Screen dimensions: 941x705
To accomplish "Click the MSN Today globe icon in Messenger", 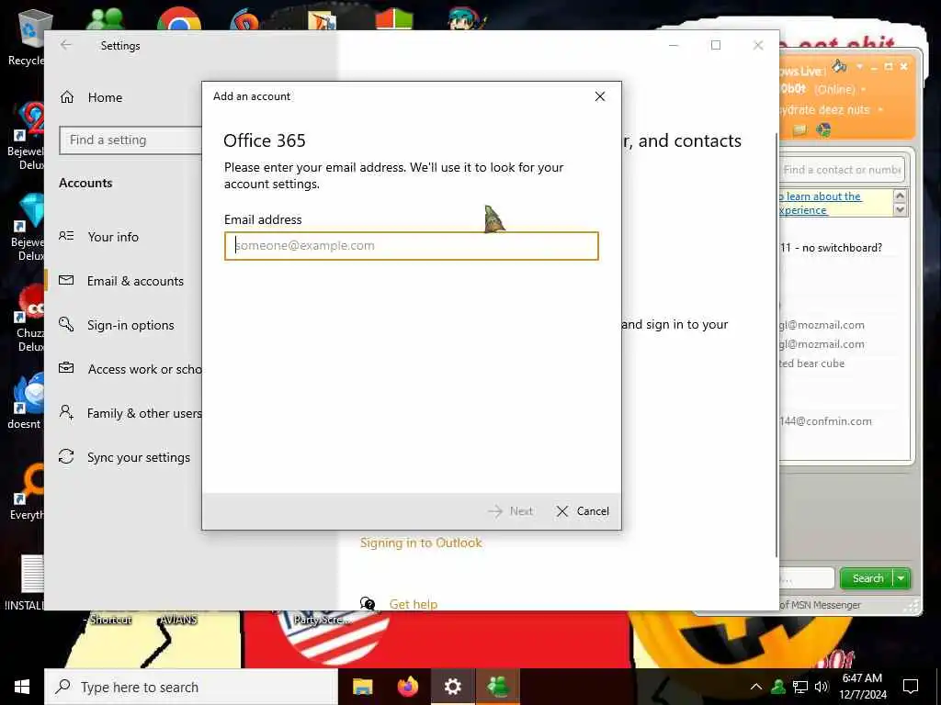I will 823,130.
